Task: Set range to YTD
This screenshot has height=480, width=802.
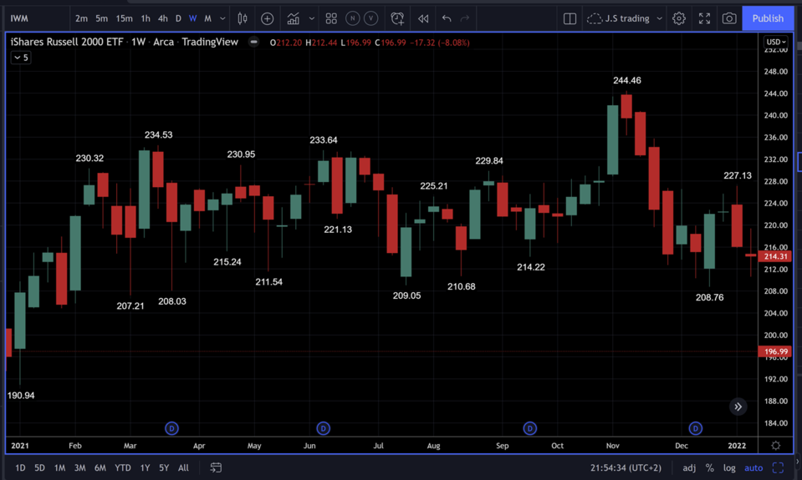Action: tap(123, 467)
